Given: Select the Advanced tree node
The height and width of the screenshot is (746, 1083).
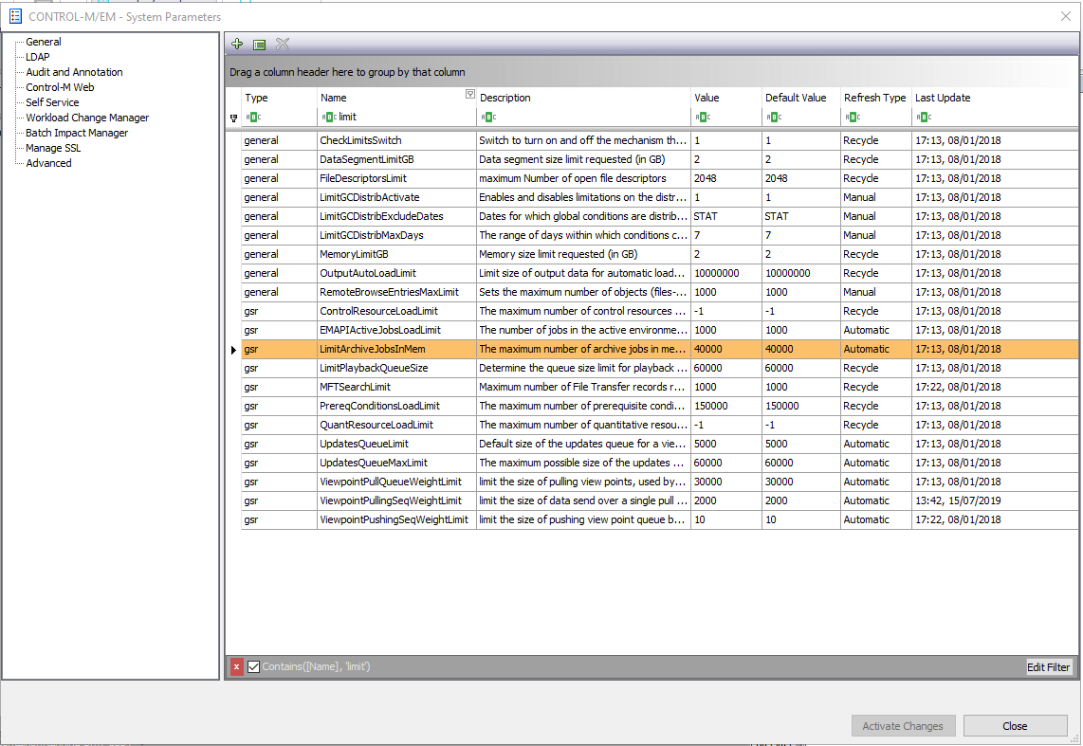Looking at the screenshot, I should click(x=48, y=163).
